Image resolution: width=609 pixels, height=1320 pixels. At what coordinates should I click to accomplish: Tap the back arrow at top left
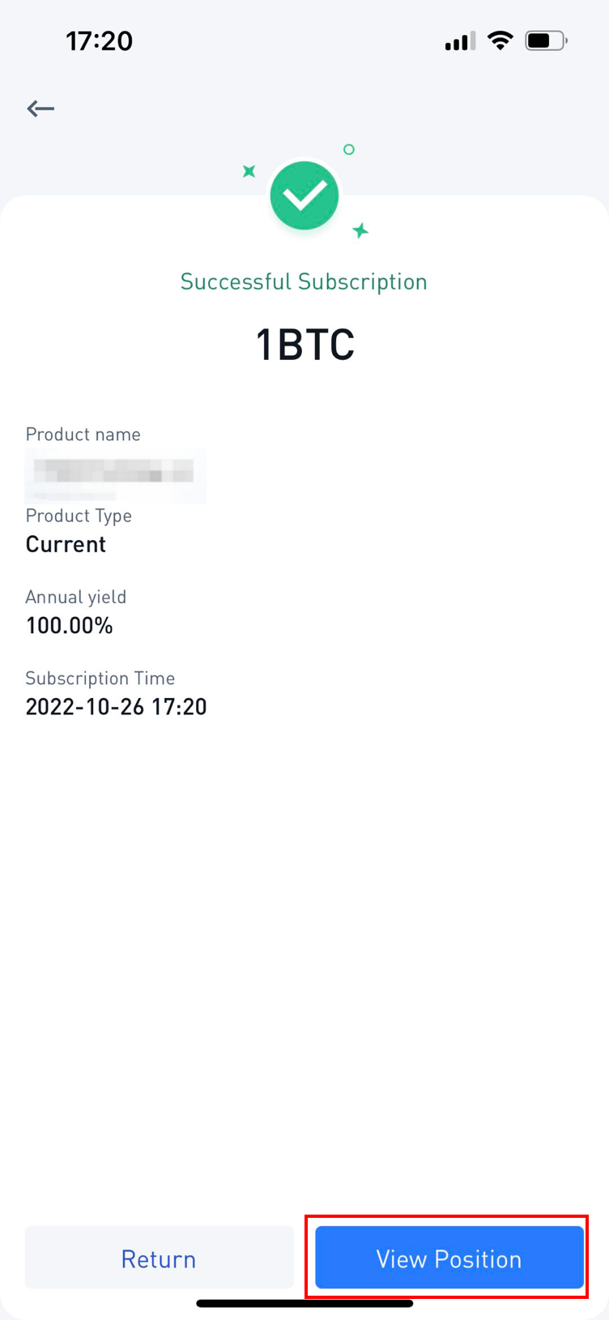point(40,108)
